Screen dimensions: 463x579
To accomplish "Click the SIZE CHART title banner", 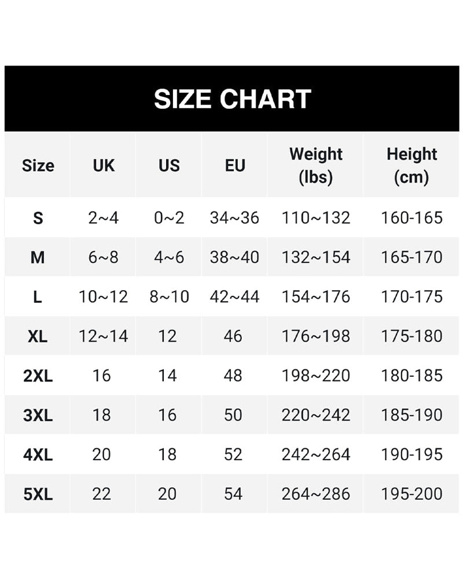I will pos(232,99).
